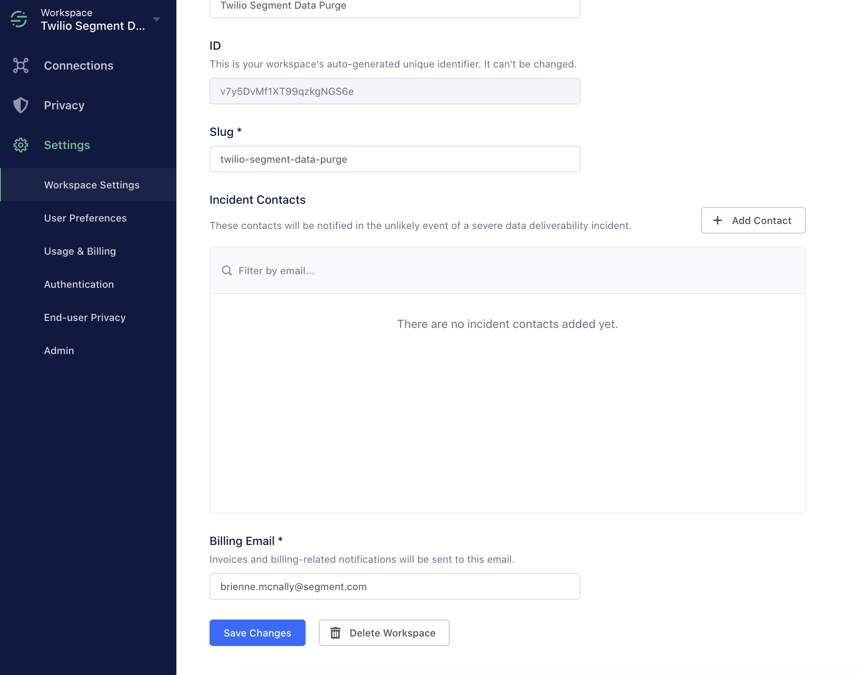Expand the workspace switcher dropdown arrow
The image size is (858, 675).
click(157, 19)
